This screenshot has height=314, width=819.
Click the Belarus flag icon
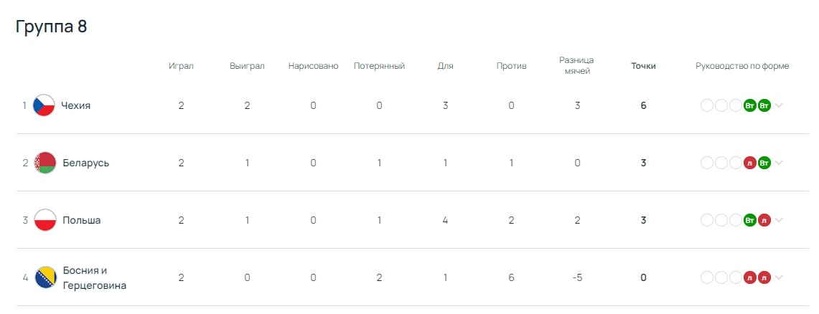pos(45,163)
